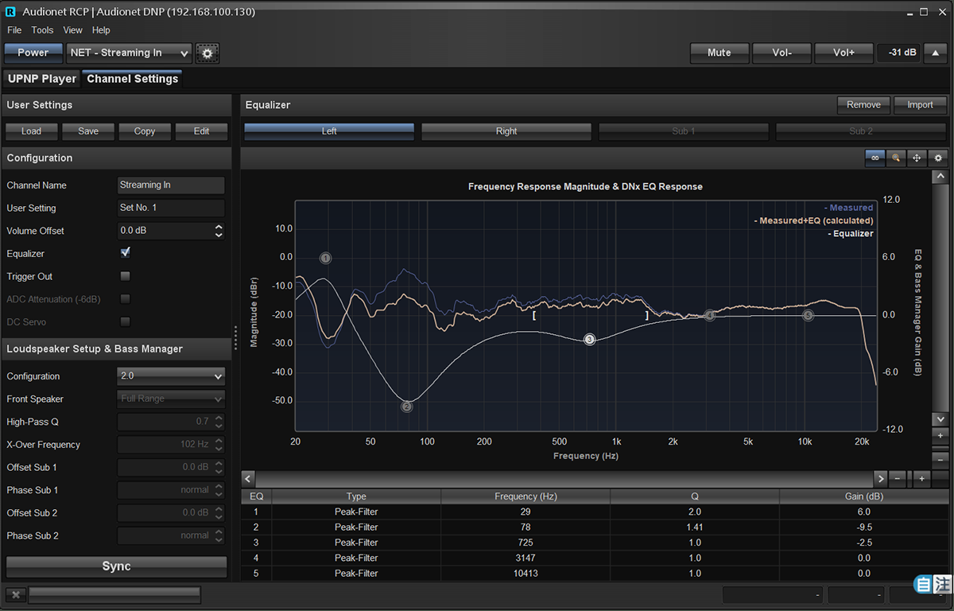
Task: Click the graph horizontal scrollbar track
Action: pyautogui.click(x=564, y=479)
